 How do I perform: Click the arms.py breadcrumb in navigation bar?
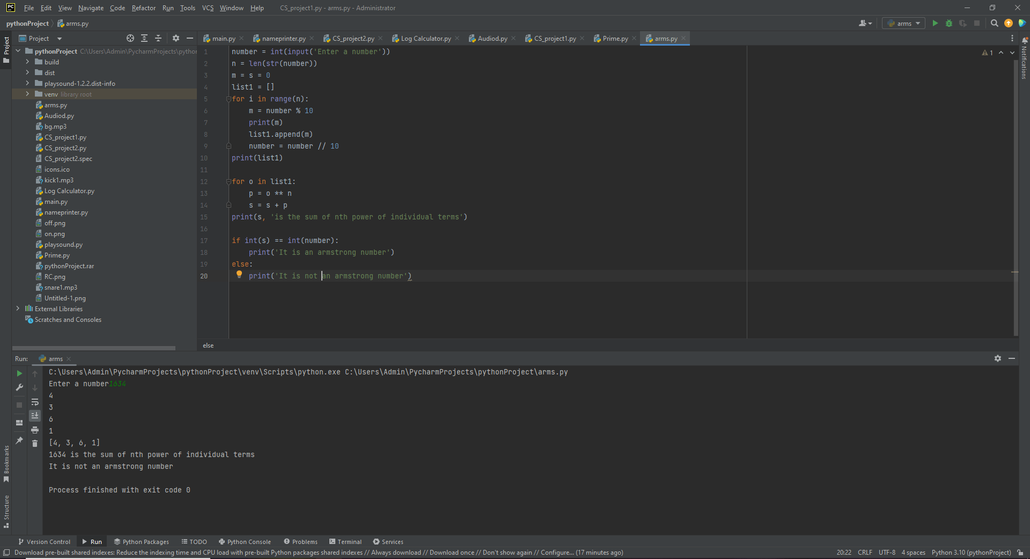[x=73, y=24]
